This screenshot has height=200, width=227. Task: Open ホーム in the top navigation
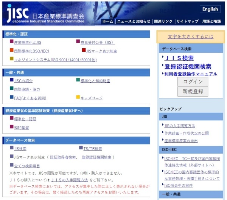(107, 22)
